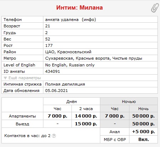Click the daytime Апартаменты hour price 7 000 р.

pos(58,116)
